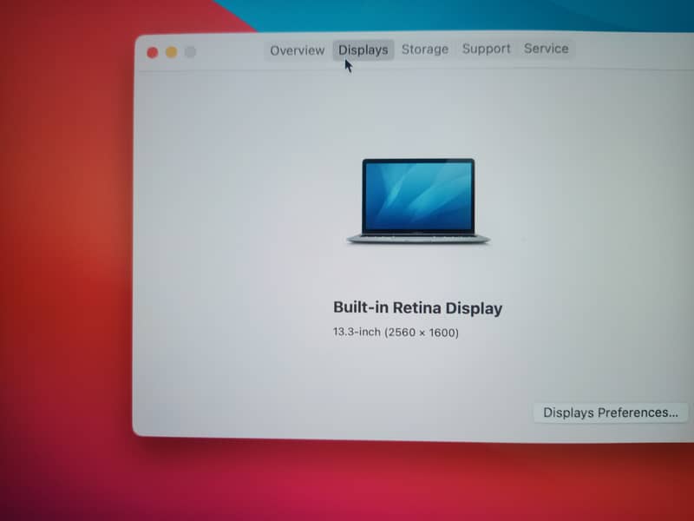
Task: Click the 13.3-inch (2560 × 1600) text
Action: point(396,333)
